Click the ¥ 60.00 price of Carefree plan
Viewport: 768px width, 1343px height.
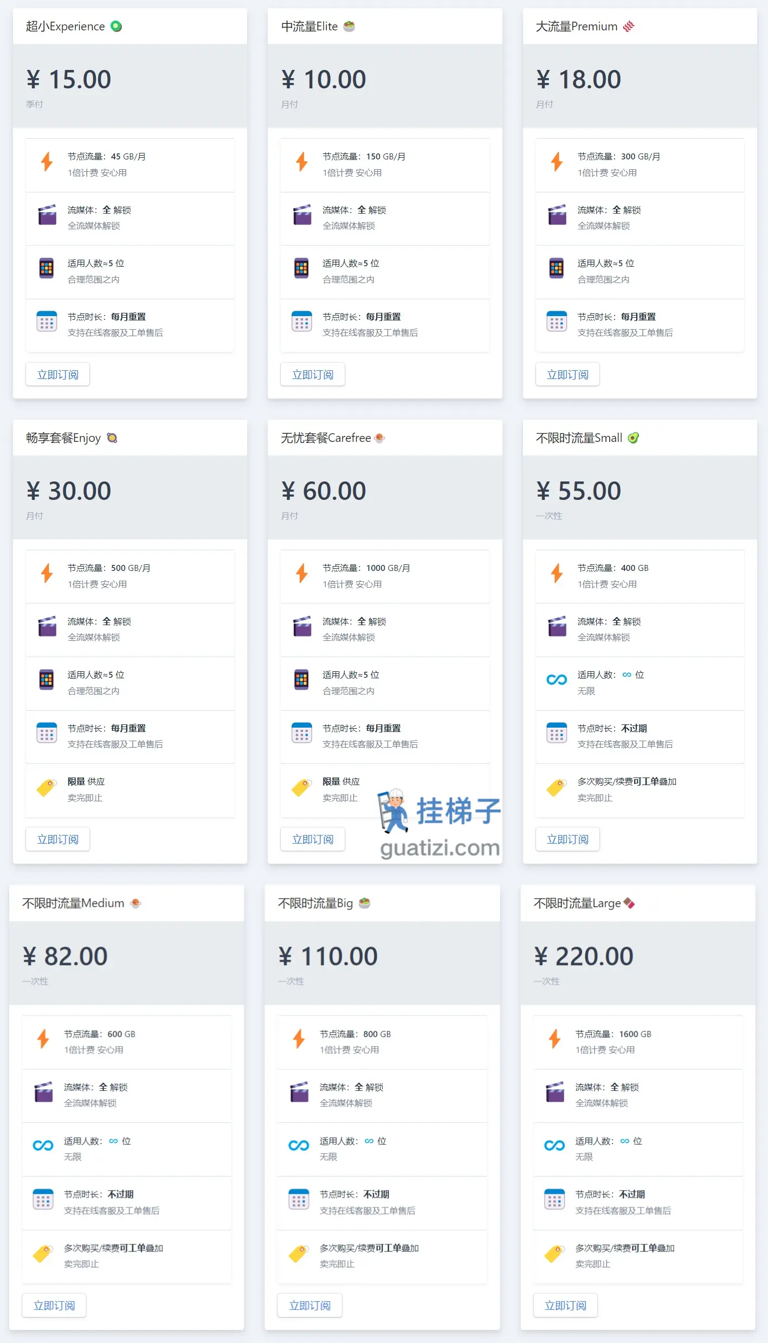[324, 491]
